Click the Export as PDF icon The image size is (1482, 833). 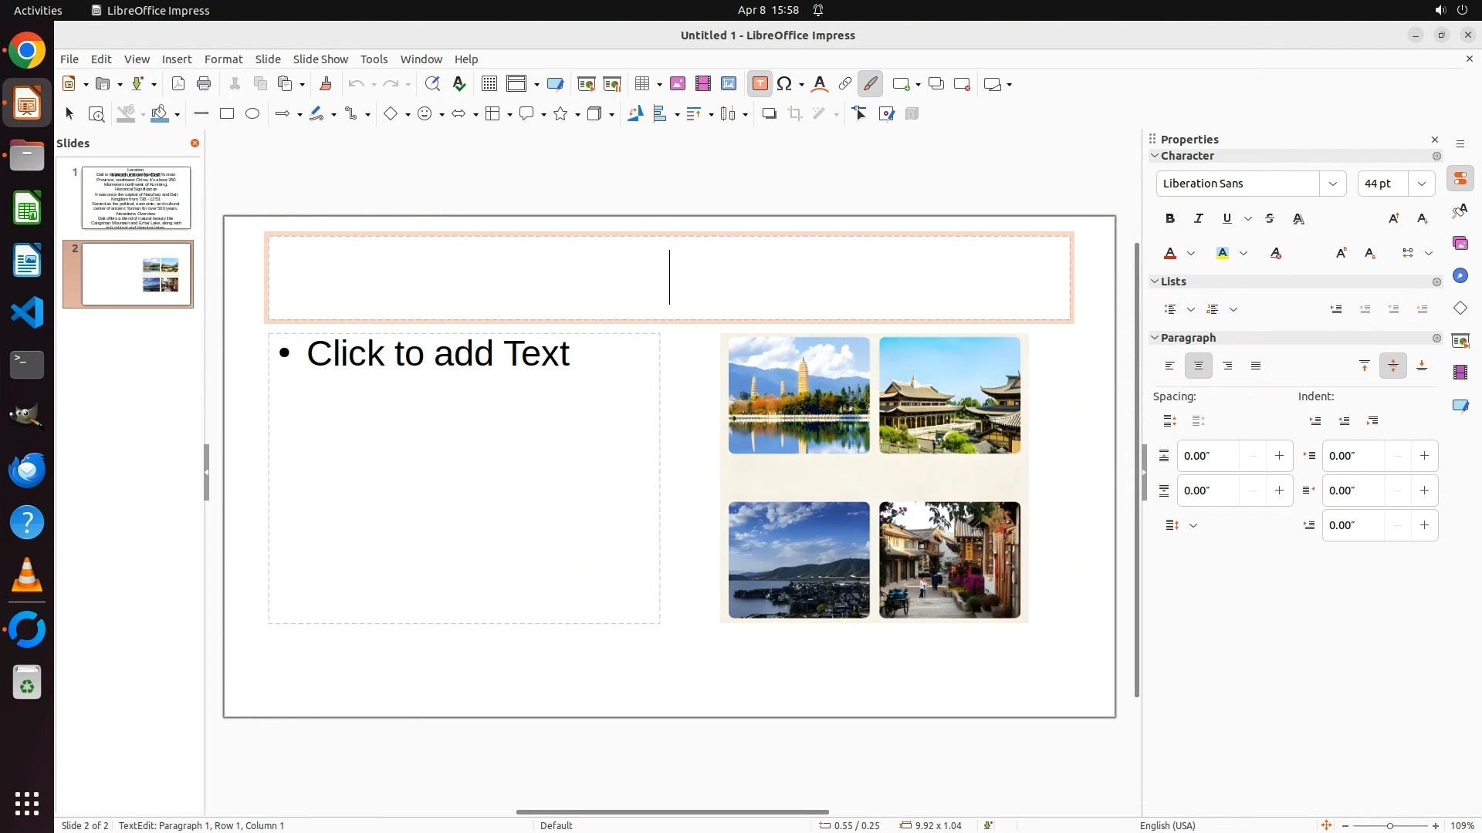tap(178, 84)
